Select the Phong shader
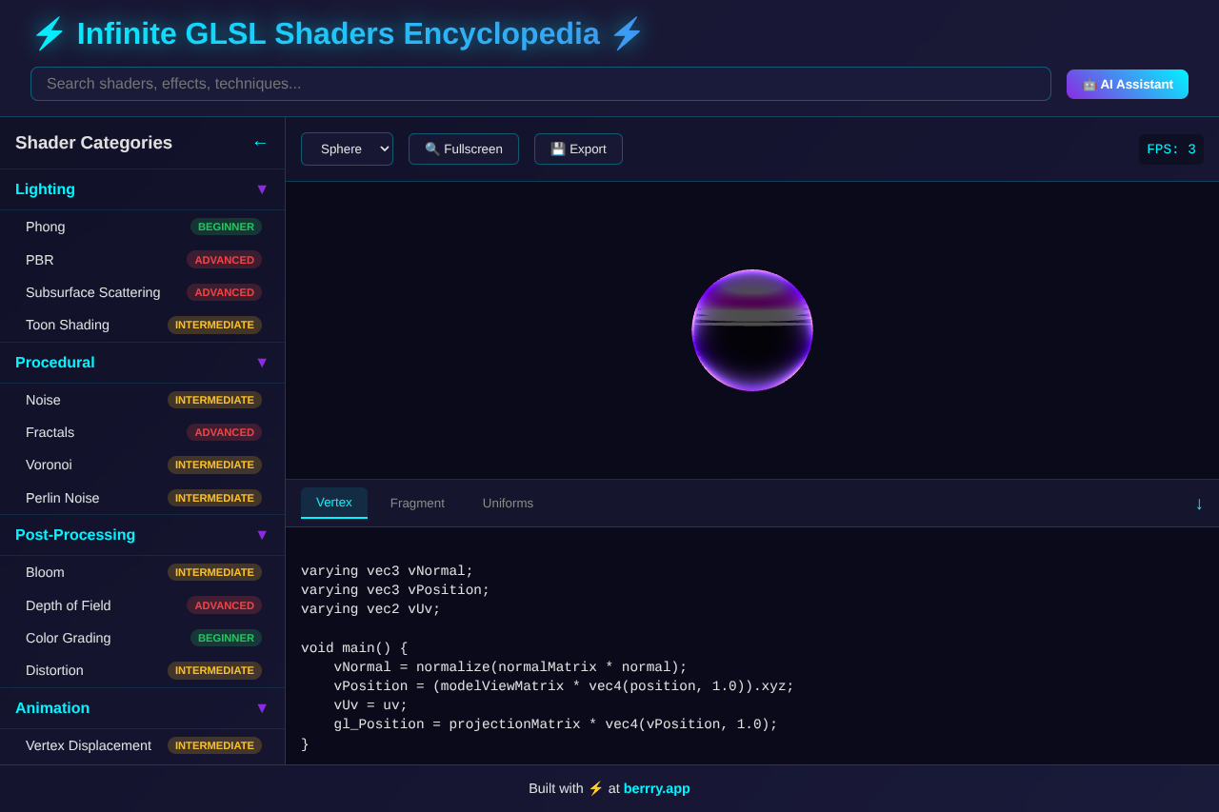 pyautogui.click(x=45, y=227)
